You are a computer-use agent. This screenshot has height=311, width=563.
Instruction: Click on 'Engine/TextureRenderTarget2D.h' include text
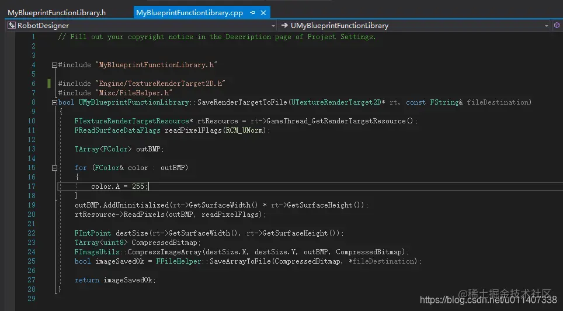(160, 84)
